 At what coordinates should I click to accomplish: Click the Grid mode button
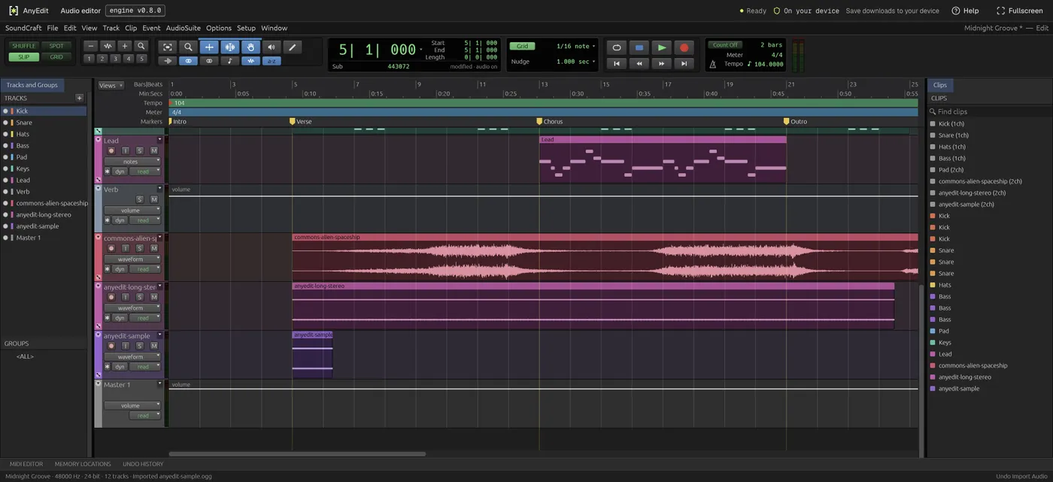click(521, 46)
